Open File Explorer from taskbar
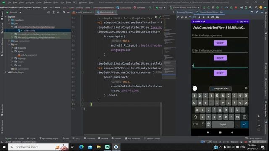Viewport: 269px width, 151px height. pos(99,147)
